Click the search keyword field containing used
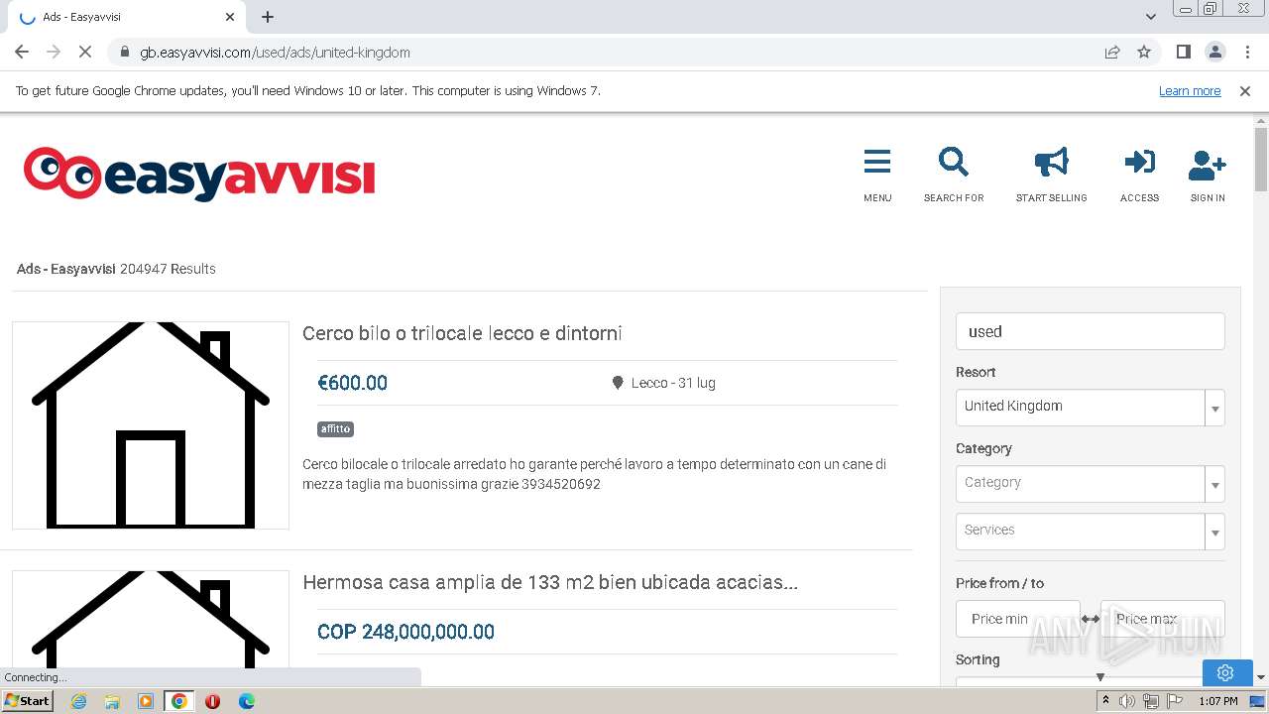Viewport: 1269px width, 714px height. click(x=1090, y=331)
